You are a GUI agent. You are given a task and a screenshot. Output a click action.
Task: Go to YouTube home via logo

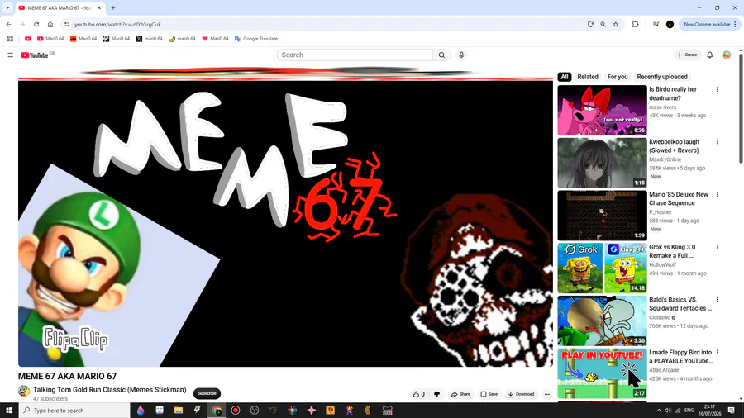[35, 55]
